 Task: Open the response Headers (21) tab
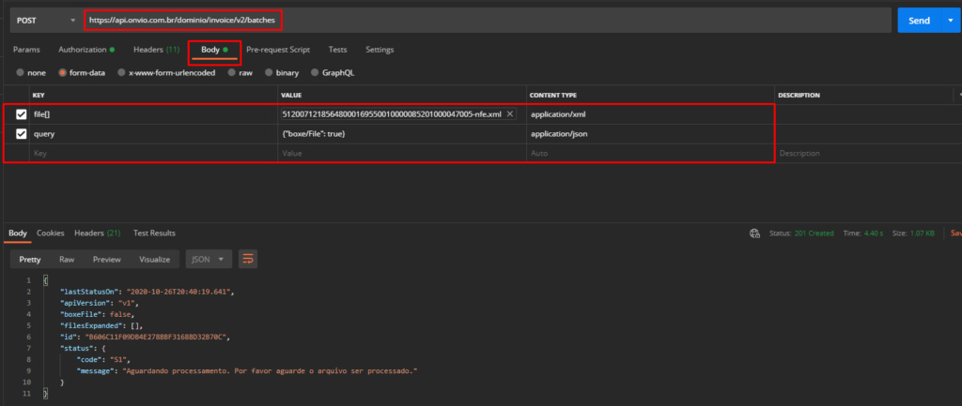point(97,233)
